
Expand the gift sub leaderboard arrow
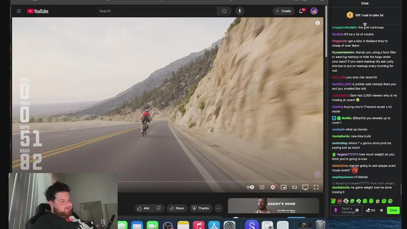tap(365, 24)
